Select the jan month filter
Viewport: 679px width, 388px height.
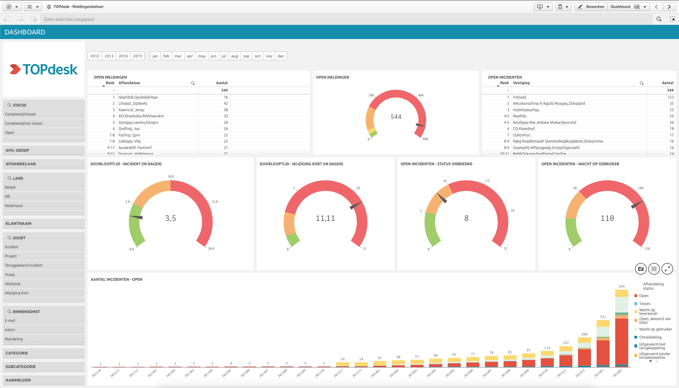[x=155, y=56]
